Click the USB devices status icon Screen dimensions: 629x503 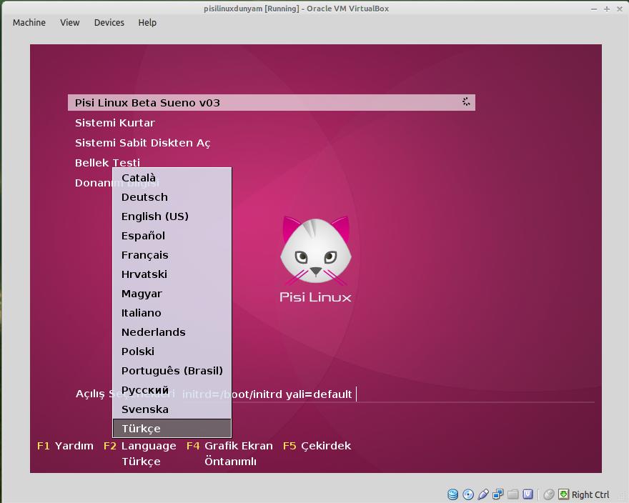485,494
